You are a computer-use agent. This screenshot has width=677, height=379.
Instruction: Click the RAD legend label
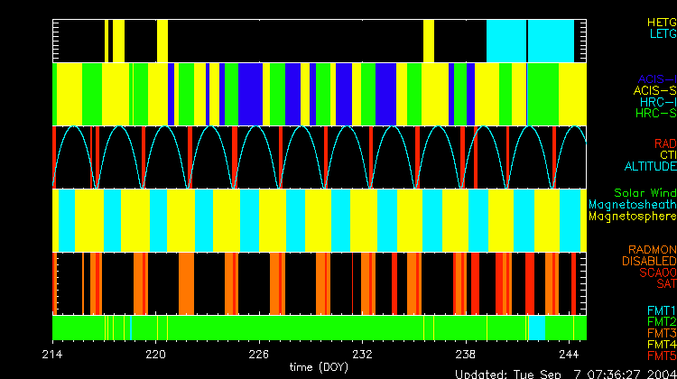pos(663,143)
